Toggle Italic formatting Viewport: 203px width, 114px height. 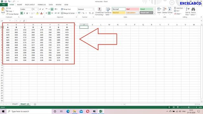(x=24, y=13)
